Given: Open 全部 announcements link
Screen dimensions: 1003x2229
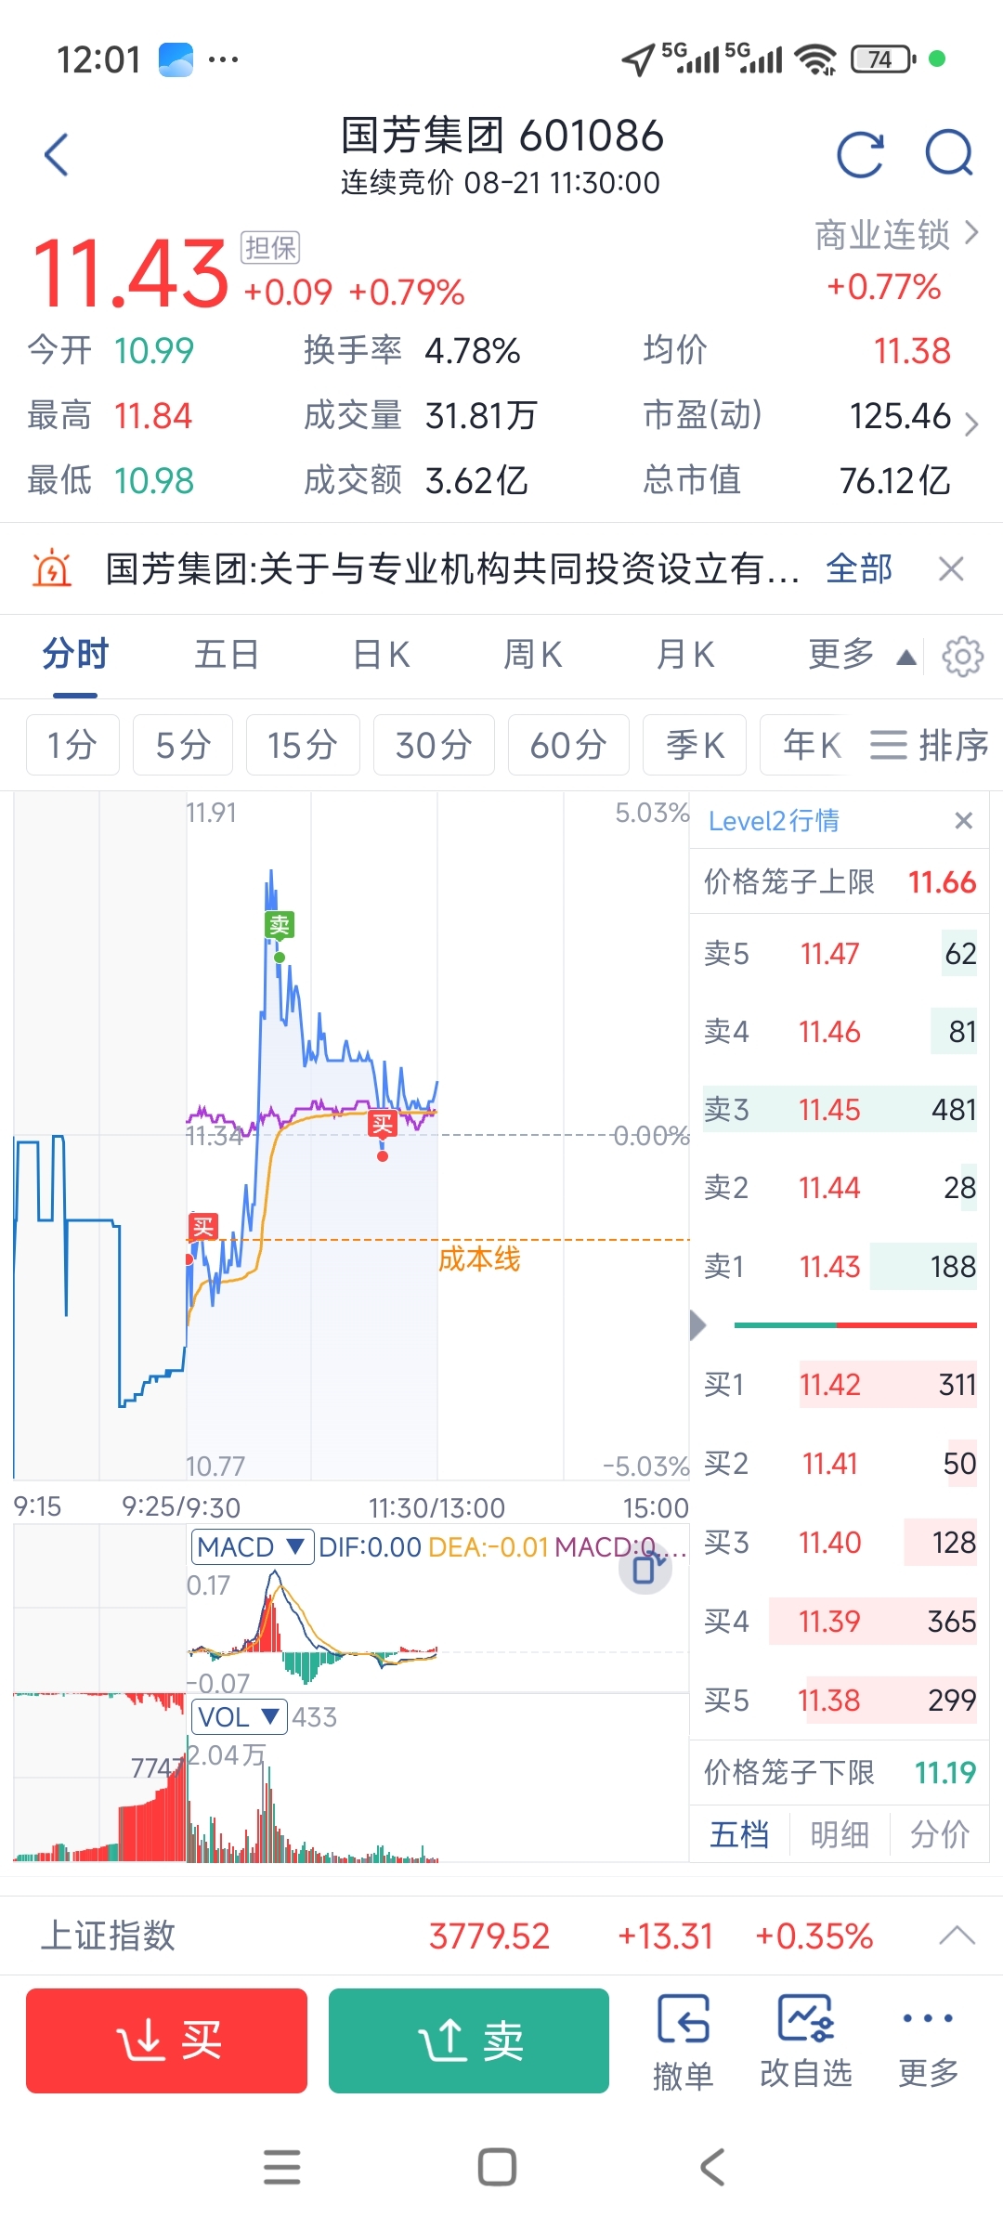Looking at the screenshot, I should tap(859, 568).
